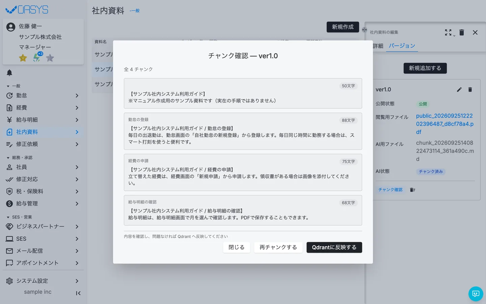Click the 修正依頼 edit-list icon
This screenshot has height=304, width=486.
coord(9,144)
